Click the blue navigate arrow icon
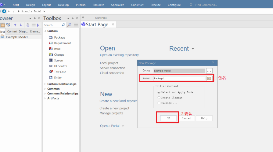 click(x=4, y=11)
